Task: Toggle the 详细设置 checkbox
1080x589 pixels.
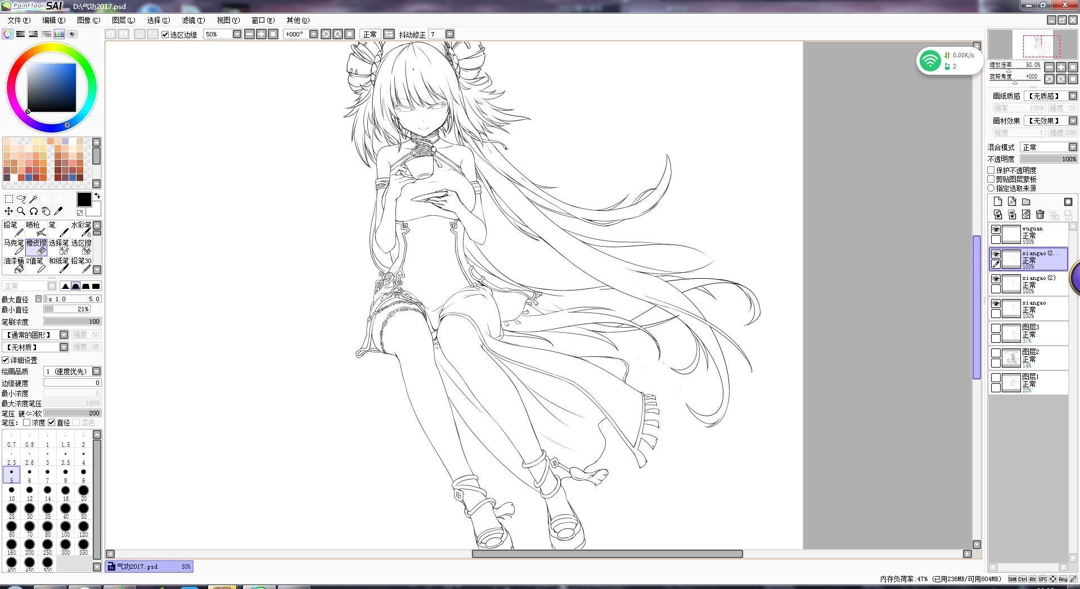Action: coord(6,360)
